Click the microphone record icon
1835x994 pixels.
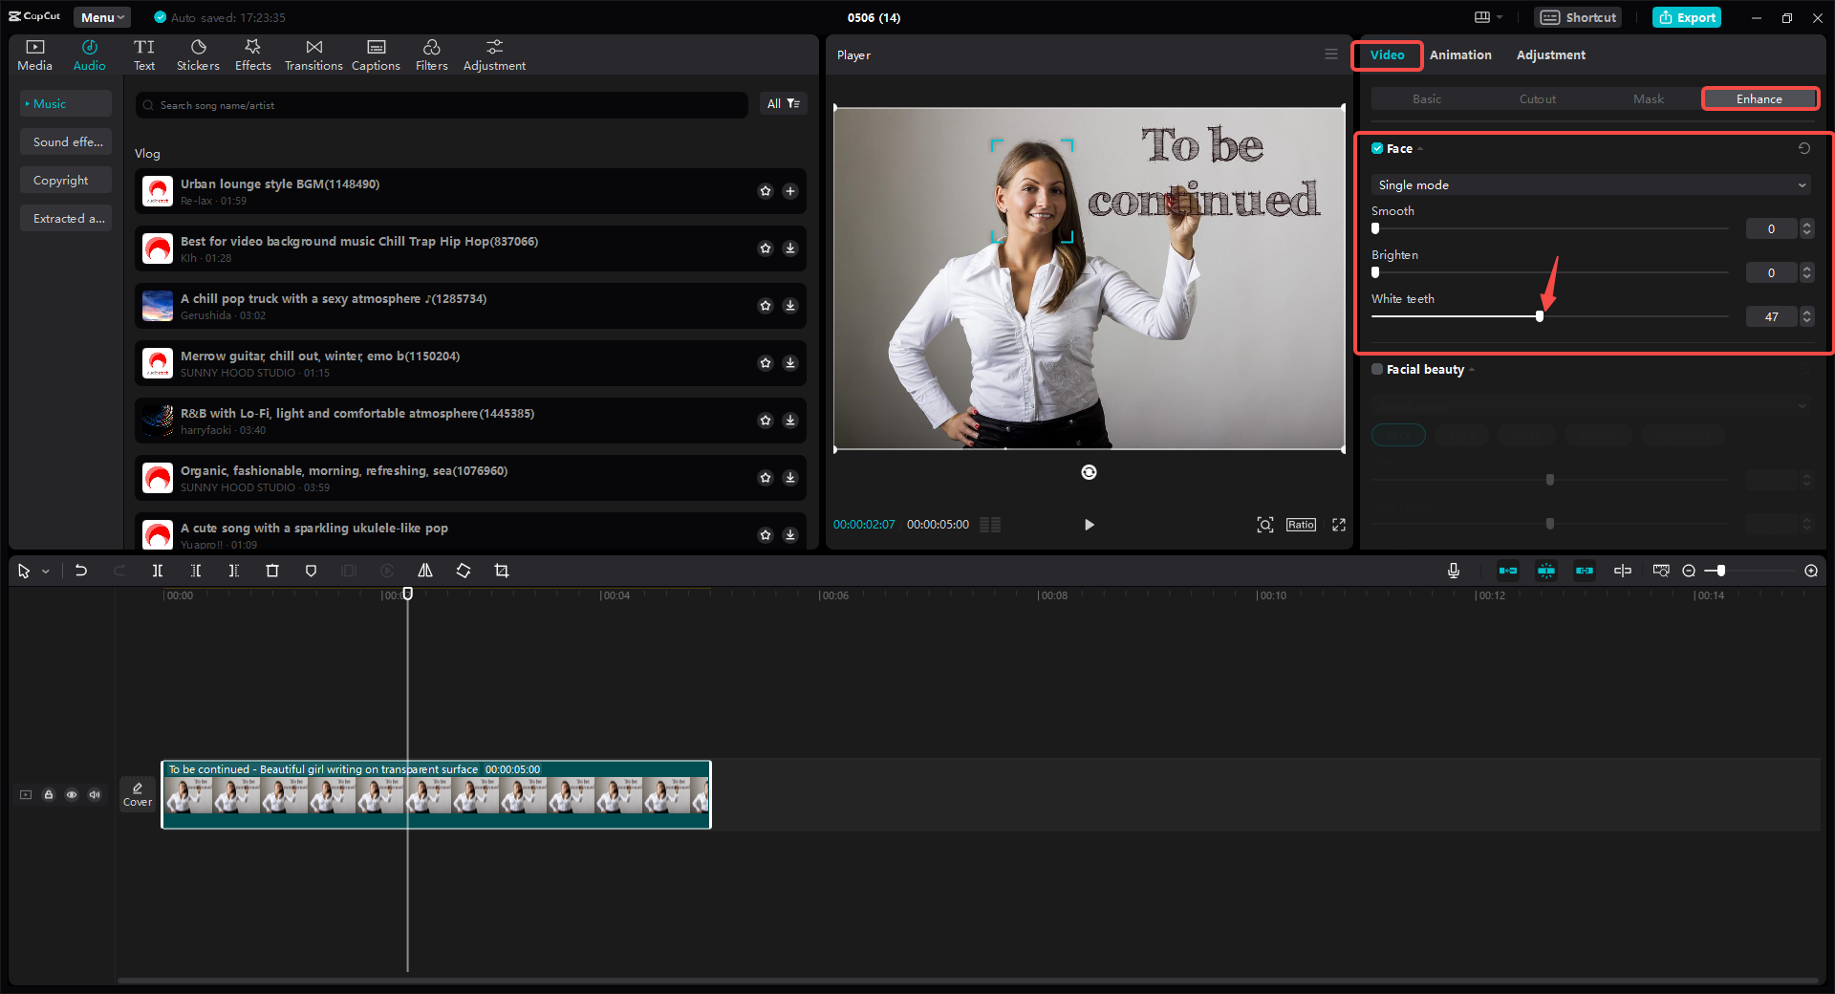pos(1453,571)
